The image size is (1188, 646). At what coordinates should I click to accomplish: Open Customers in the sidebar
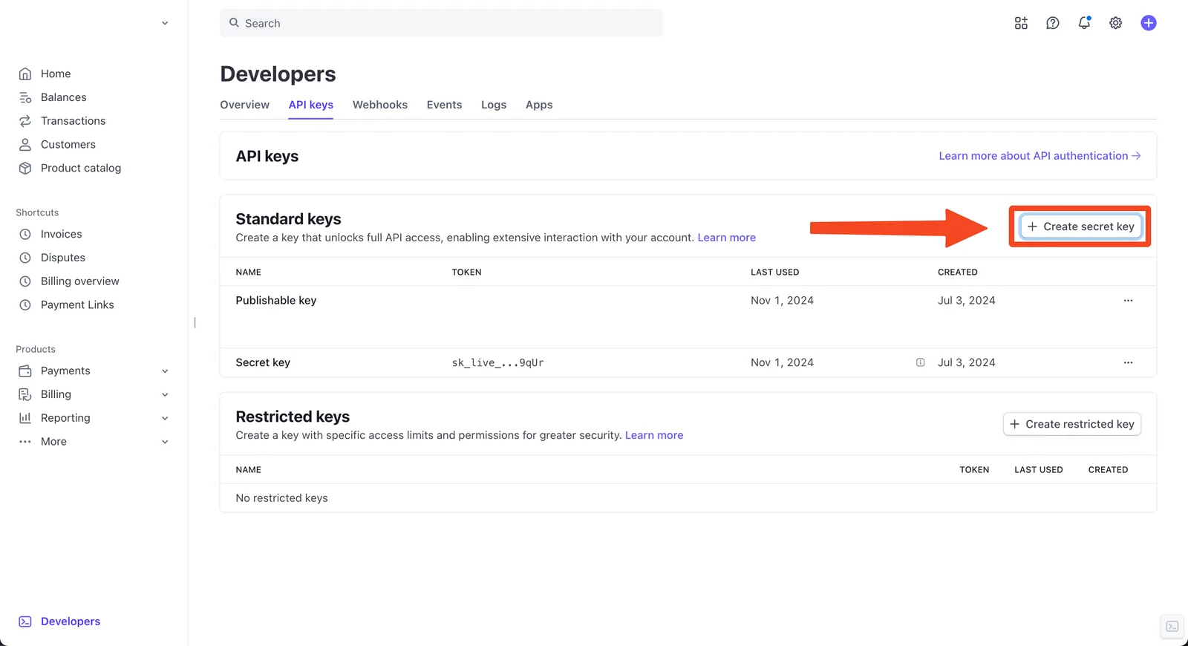tap(68, 145)
